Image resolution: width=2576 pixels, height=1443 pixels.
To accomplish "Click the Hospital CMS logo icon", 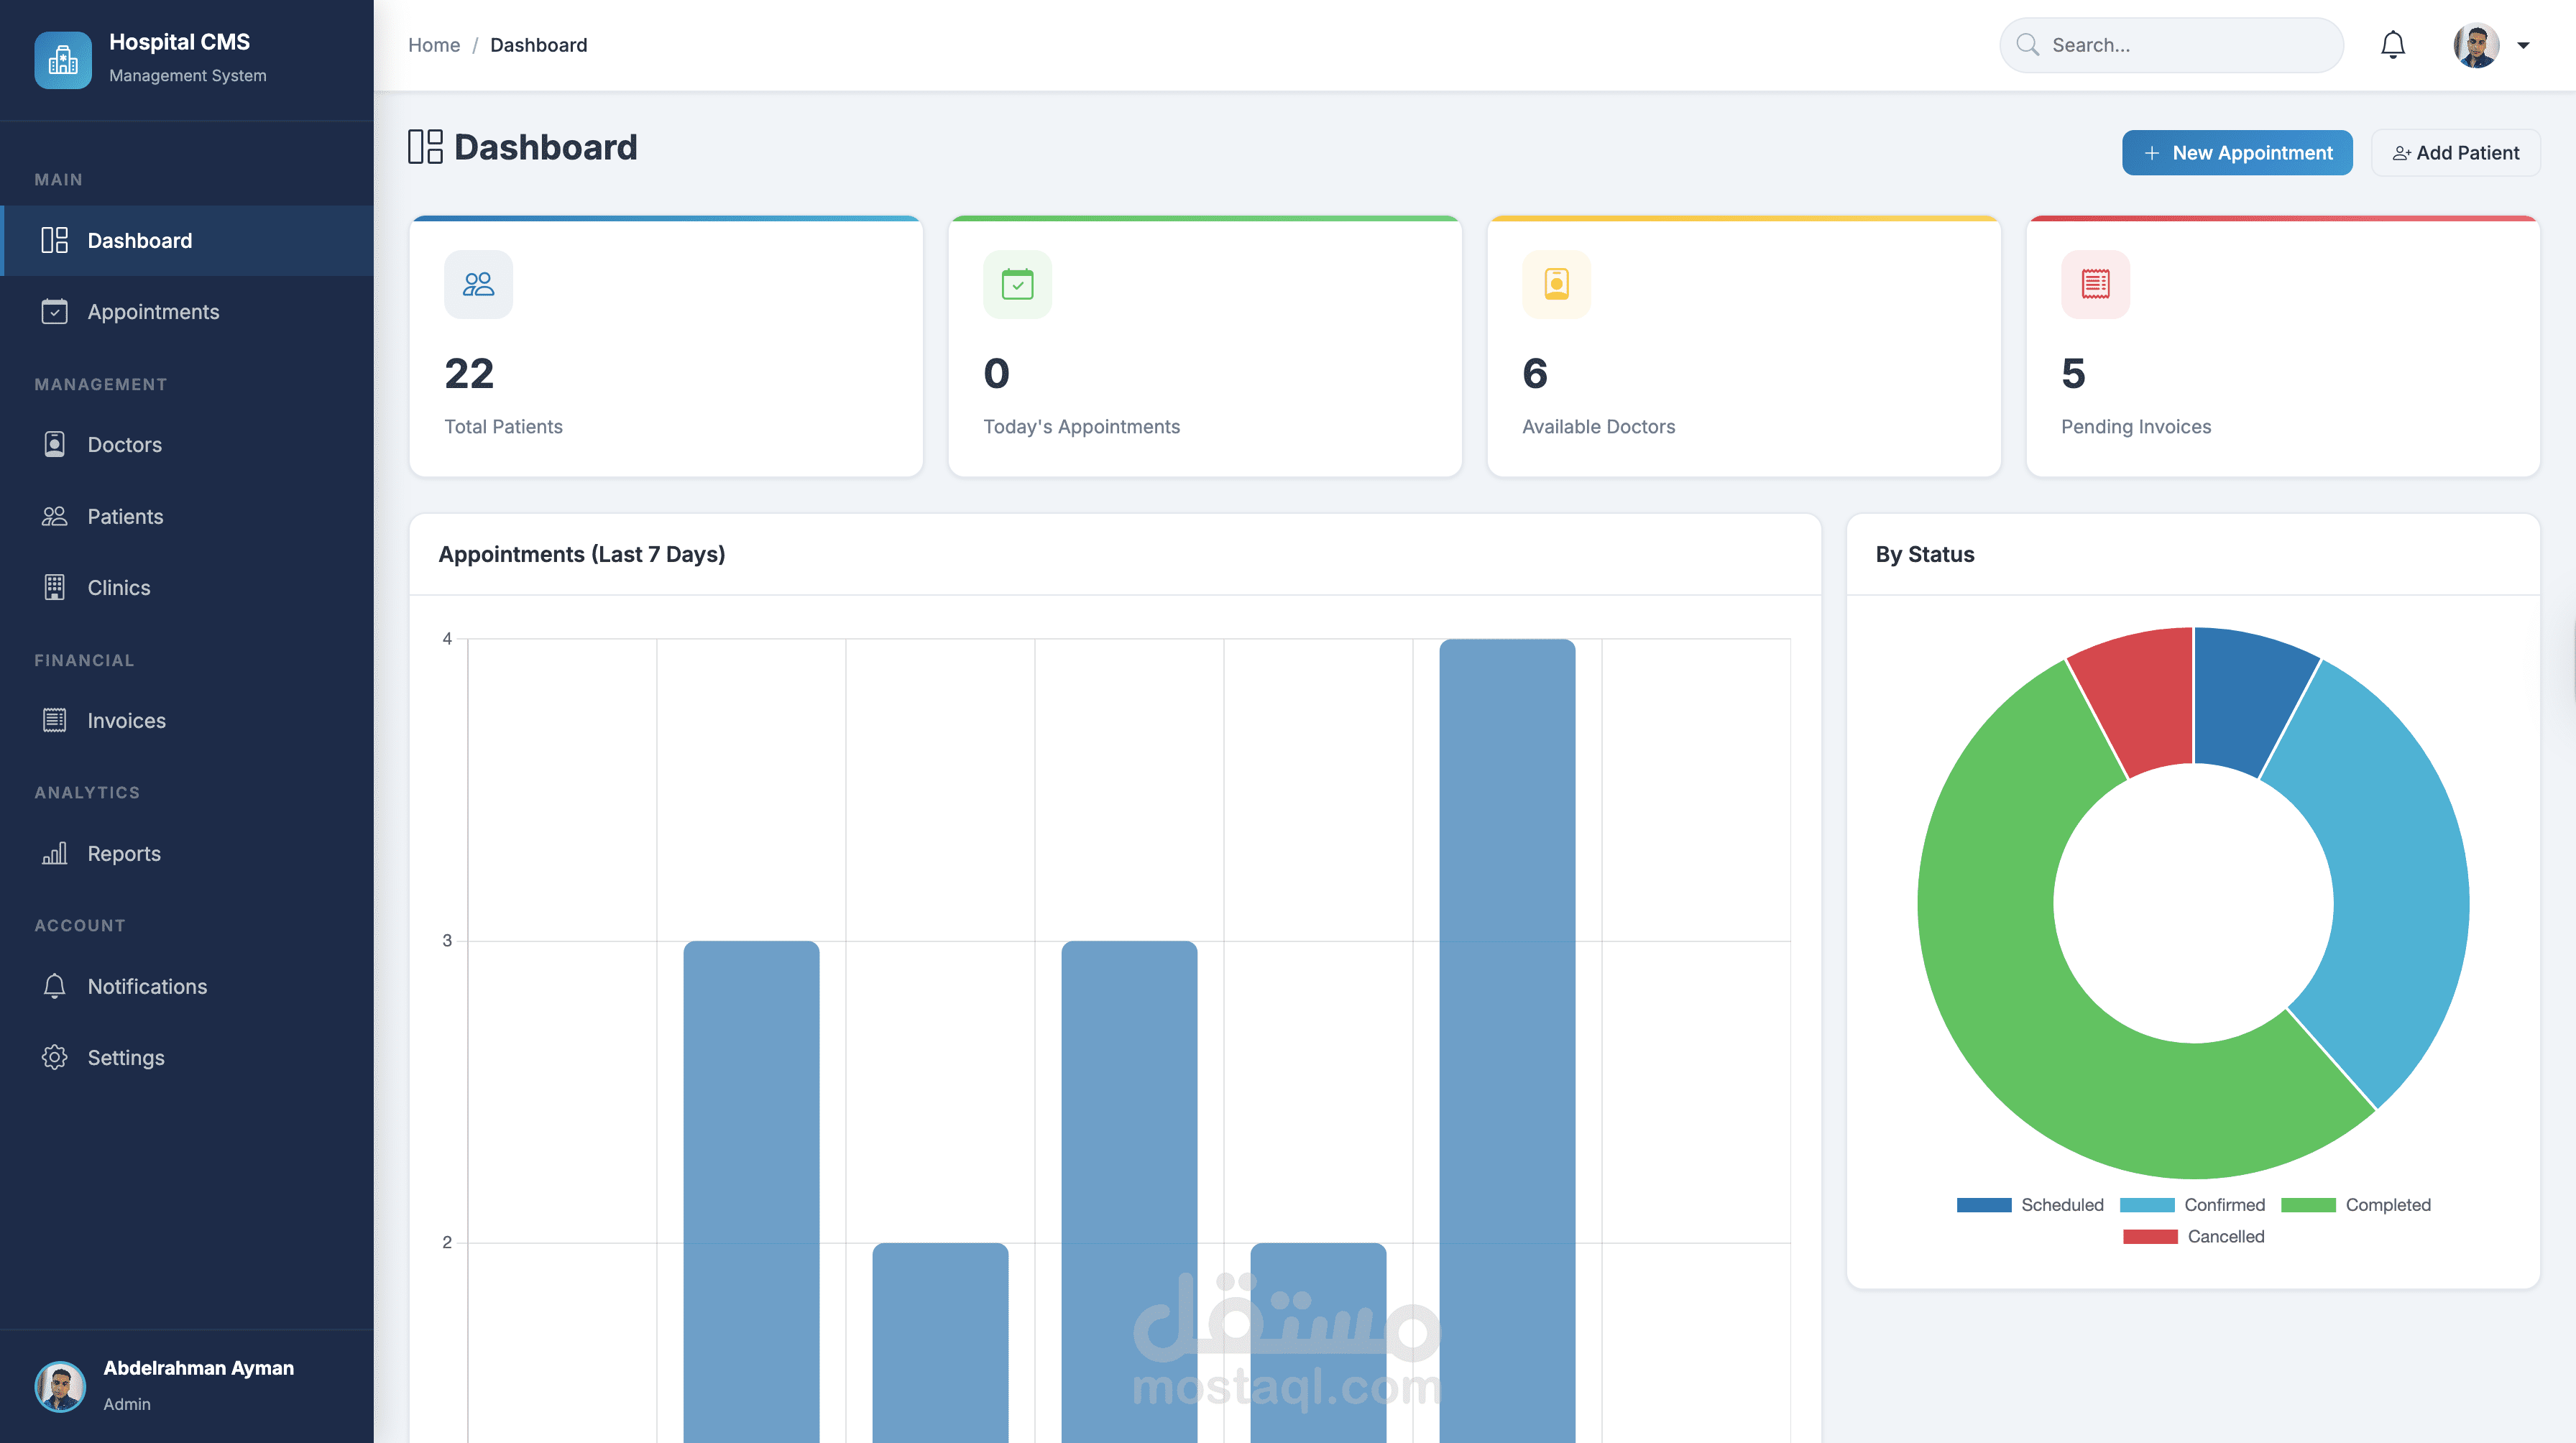I will pos(62,60).
